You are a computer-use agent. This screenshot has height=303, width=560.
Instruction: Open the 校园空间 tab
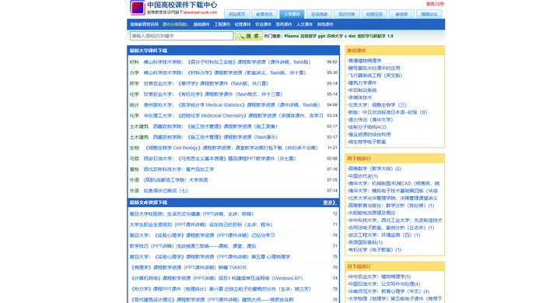(x=374, y=14)
